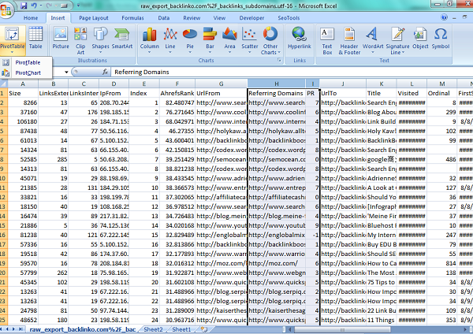Image resolution: width=473 pixels, height=334 pixels.
Task: Open Charts group dialog launcher
Action: click(279, 61)
